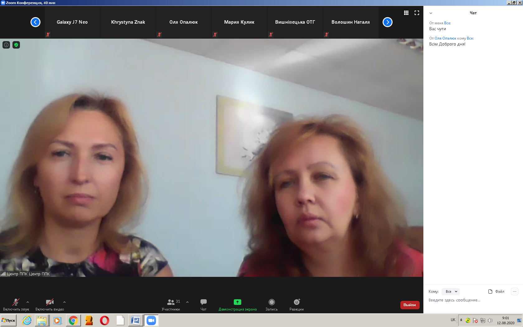Viewport: 523px width, 327px height.
Task: Open yellow-red app icon in taskbar
Action: 89,320
